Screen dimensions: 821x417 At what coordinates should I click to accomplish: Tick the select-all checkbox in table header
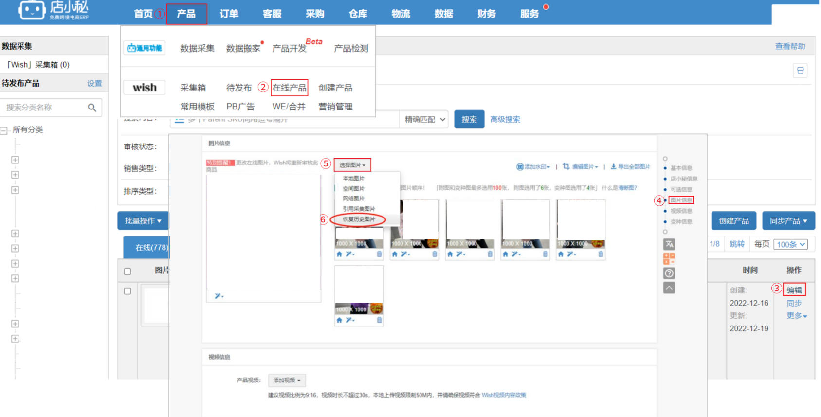click(128, 272)
